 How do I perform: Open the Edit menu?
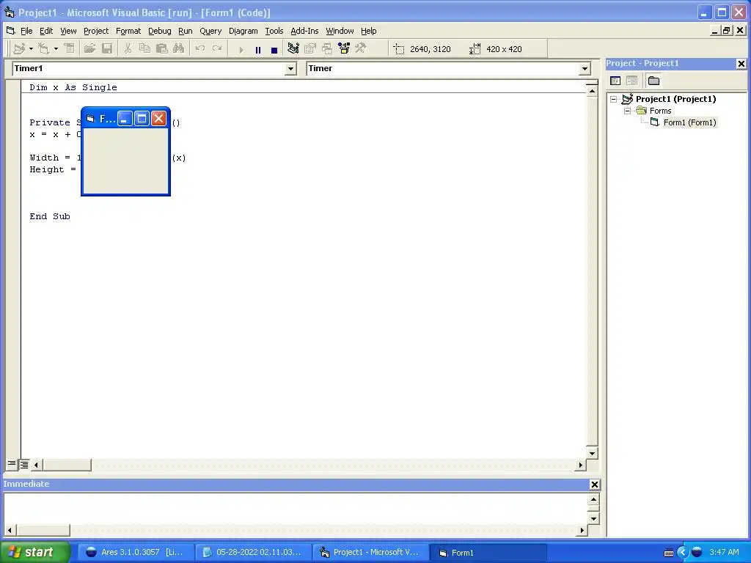point(46,31)
